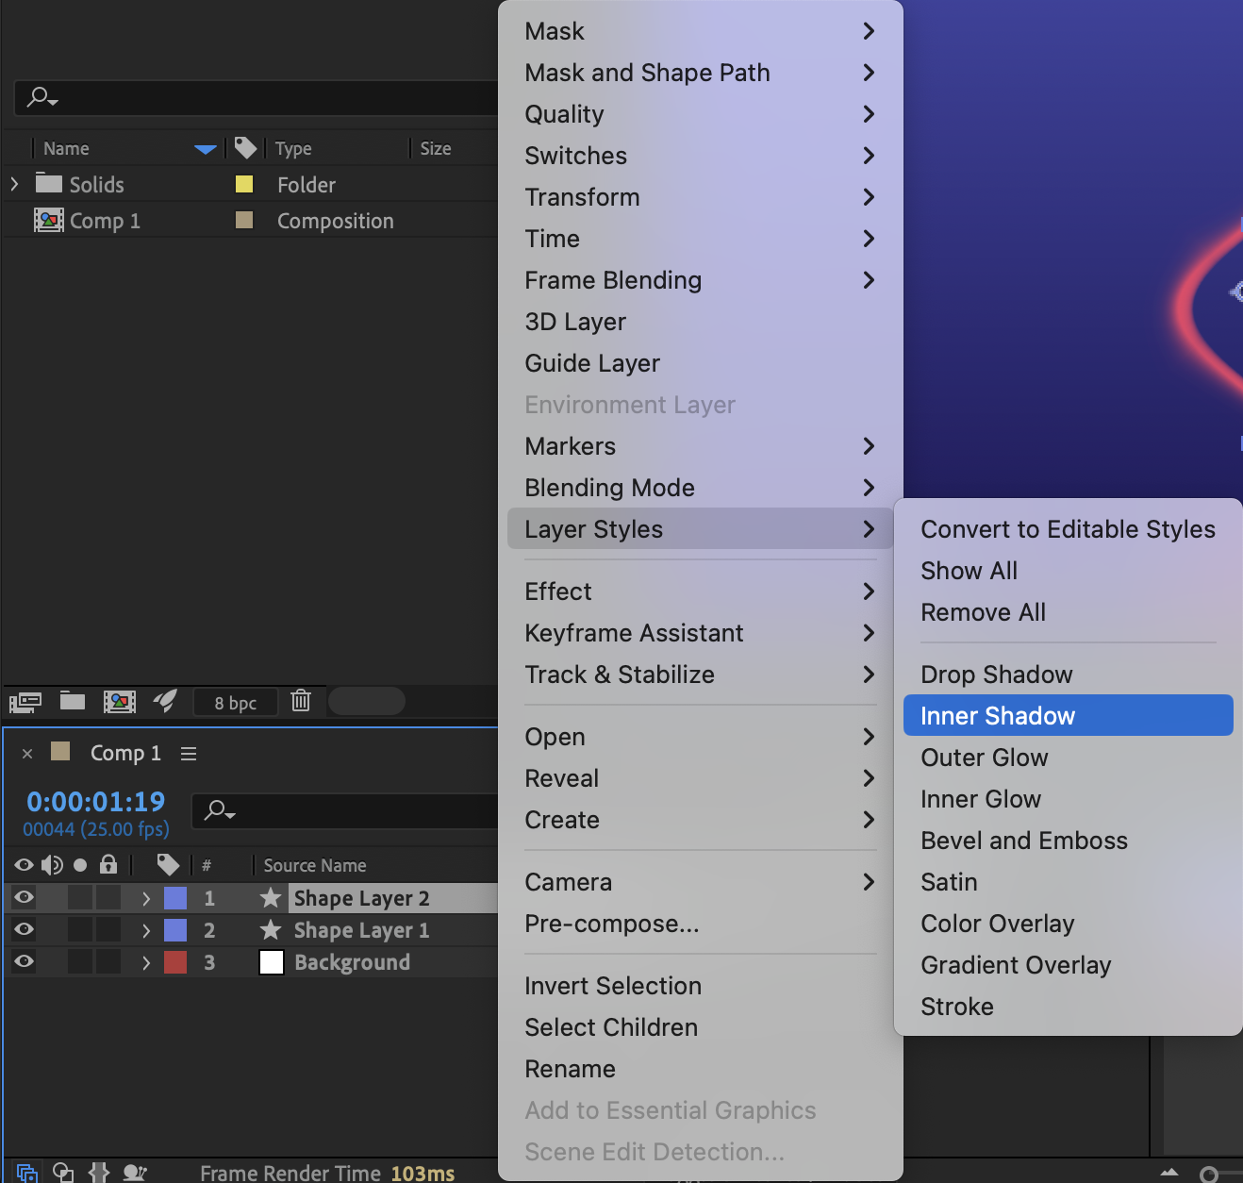Hide Shape Layer 2 with its eye toggle
This screenshot has width=1243, height=1183.
pos(25,897)
